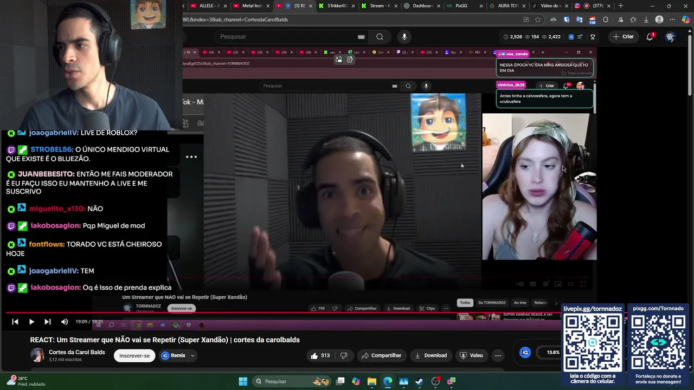Click the Criar create button
This screenshot has width=694, height=390.
(623, 36)
